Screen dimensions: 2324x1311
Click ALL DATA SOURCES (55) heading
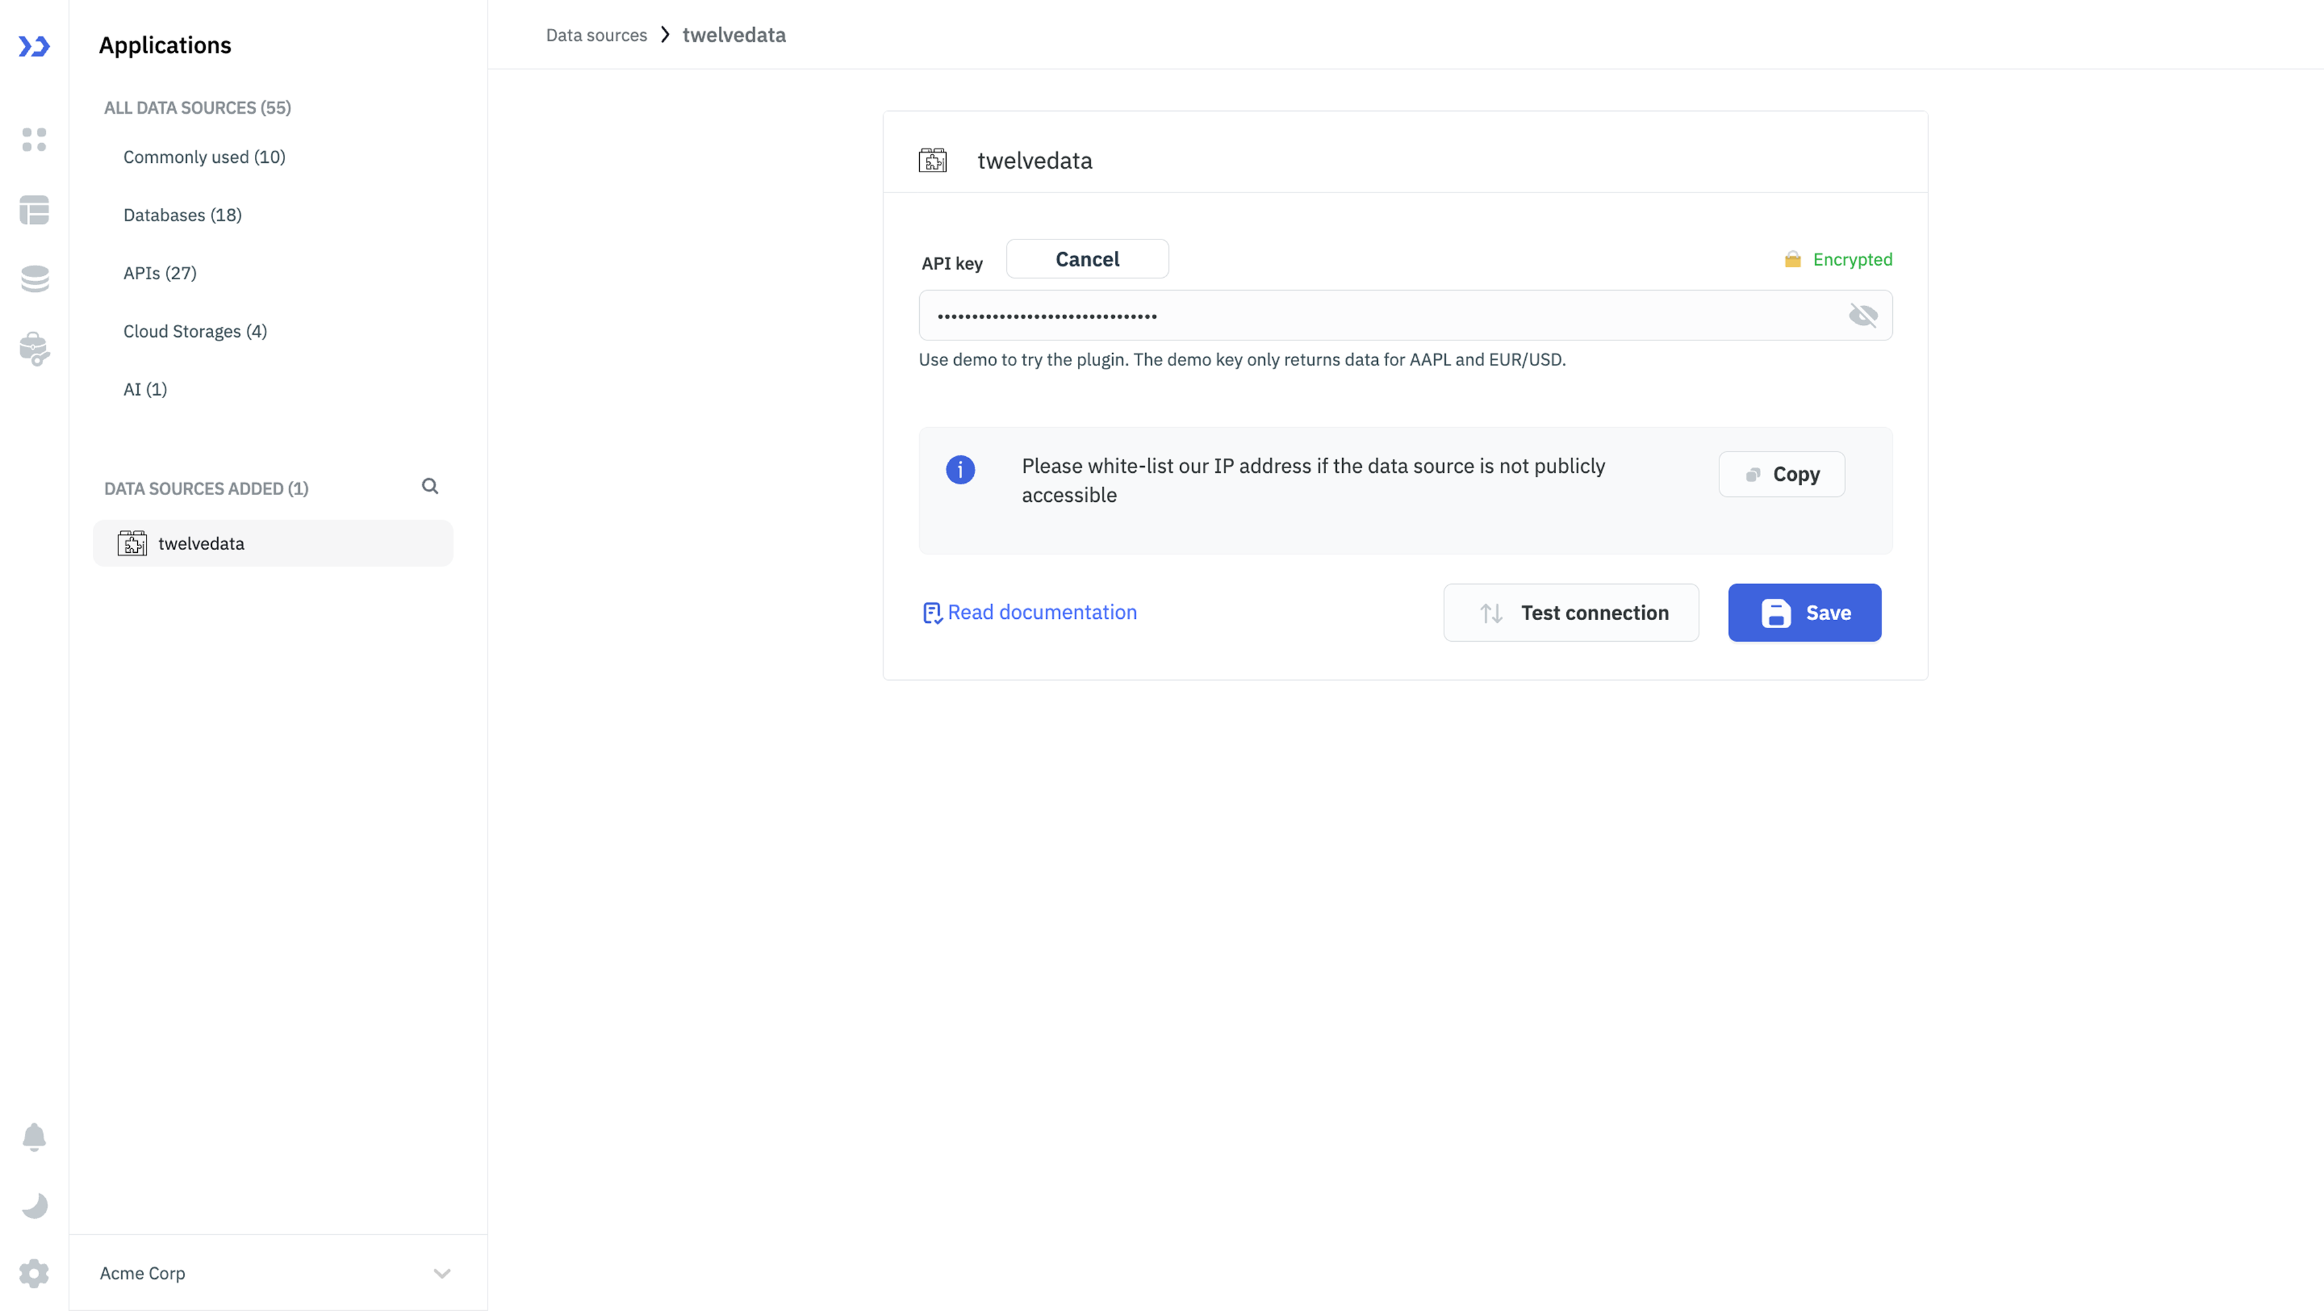[198, 108]
